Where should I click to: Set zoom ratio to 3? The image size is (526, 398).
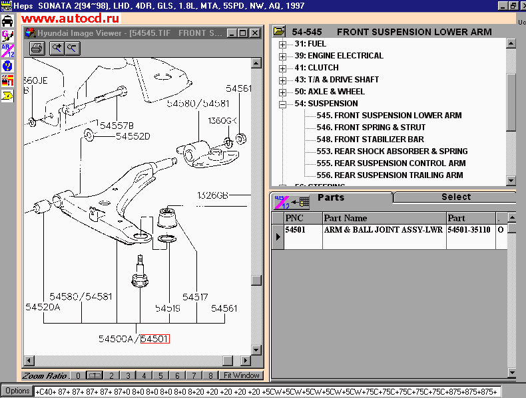point(128,375)
